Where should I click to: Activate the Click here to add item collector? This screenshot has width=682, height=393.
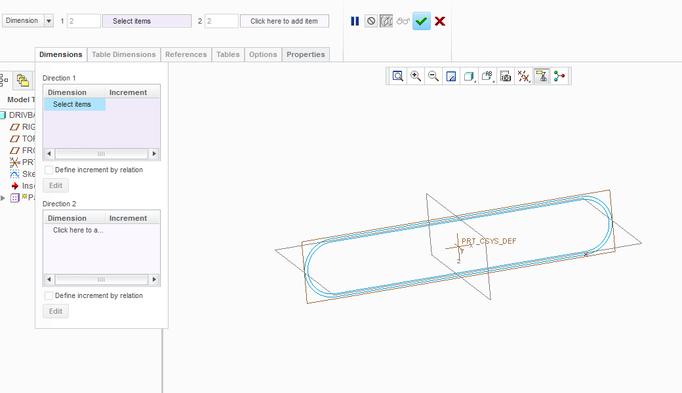pos(284,21)
